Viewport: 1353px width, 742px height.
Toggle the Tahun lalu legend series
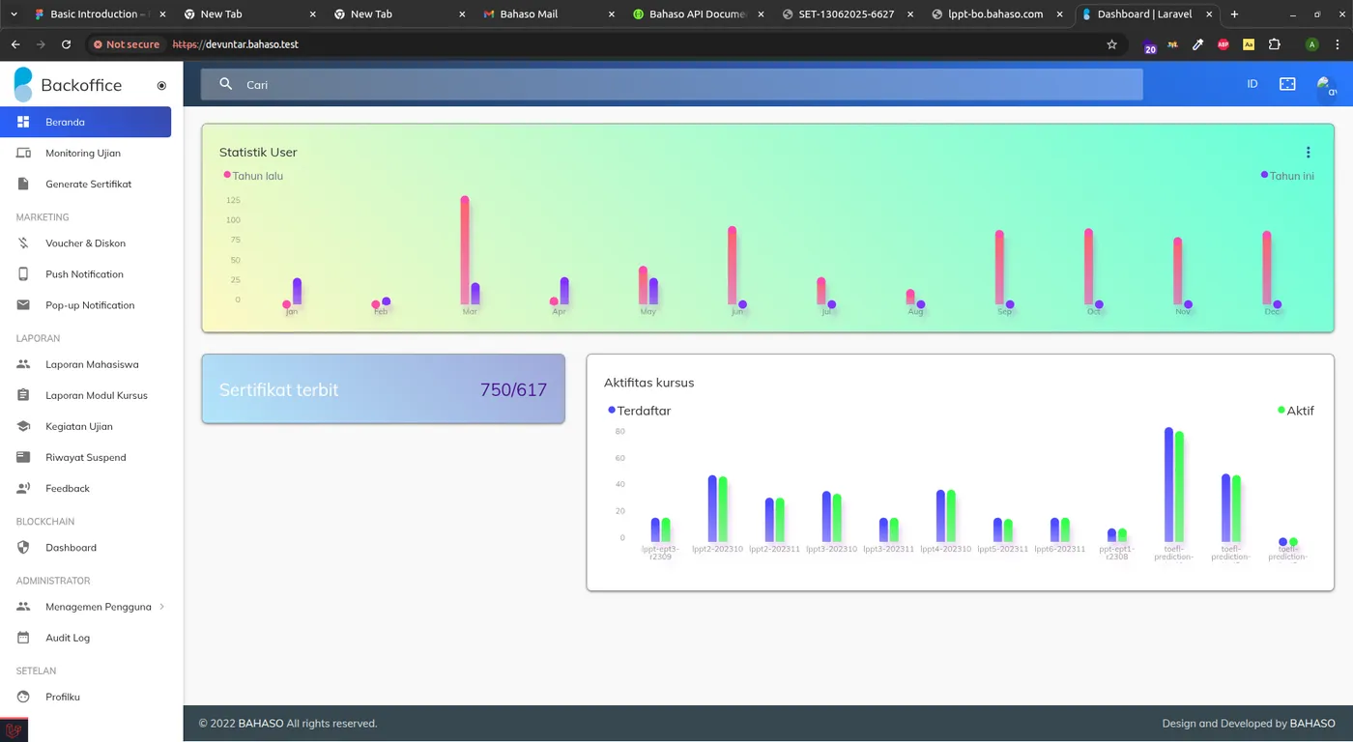tap(253, 176)
